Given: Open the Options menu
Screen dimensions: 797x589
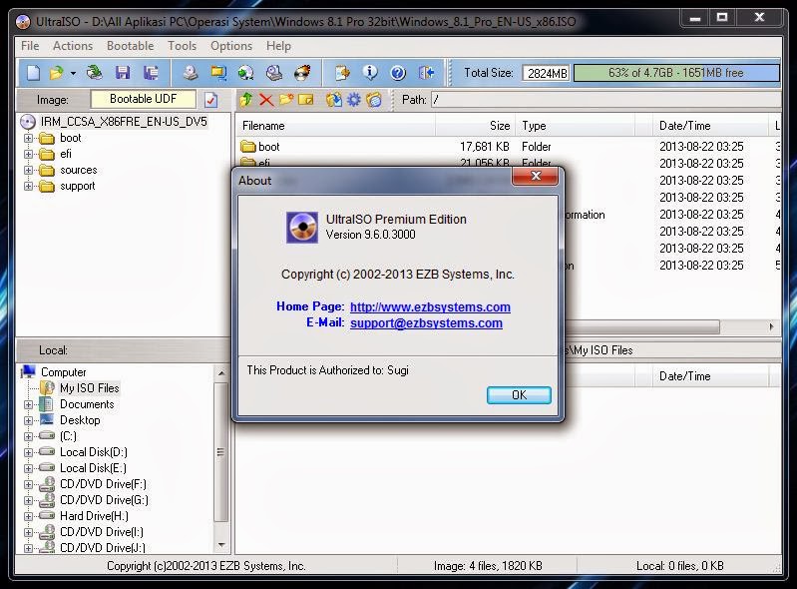Looking at the screenshot, I should click(x=231, y=46).
